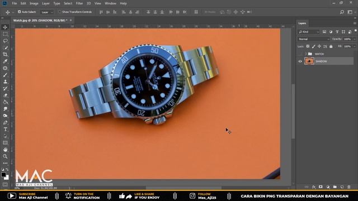The image size is (358, 201).
Task: Create a new group folder icon
Action: click(x=335, y=187)
